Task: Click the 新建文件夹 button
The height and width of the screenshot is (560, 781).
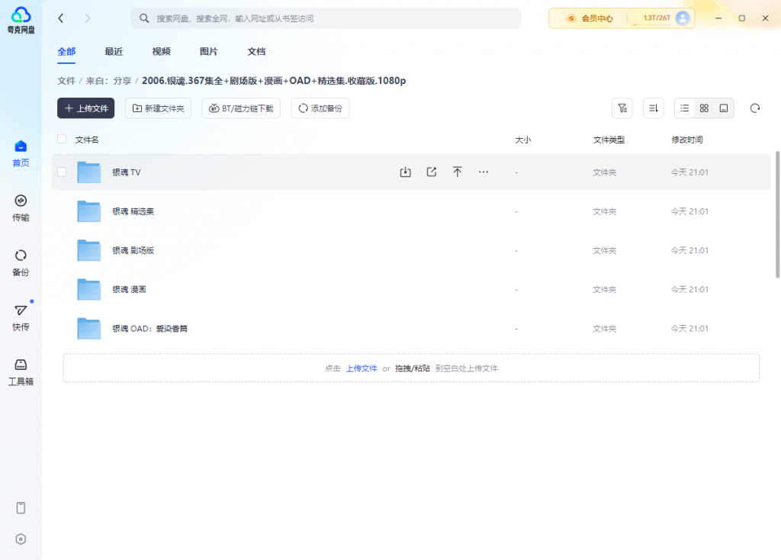Action: [x=158, y=108]
